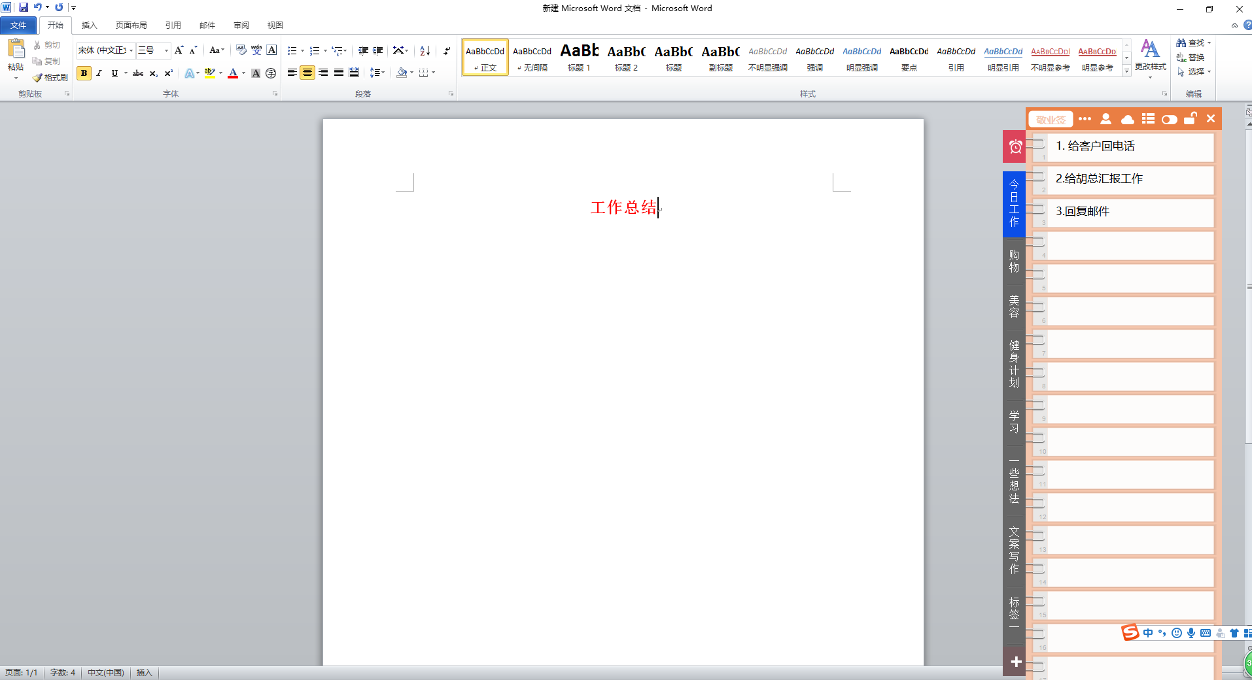Click the Character Border icon

[x=272, y=50]
